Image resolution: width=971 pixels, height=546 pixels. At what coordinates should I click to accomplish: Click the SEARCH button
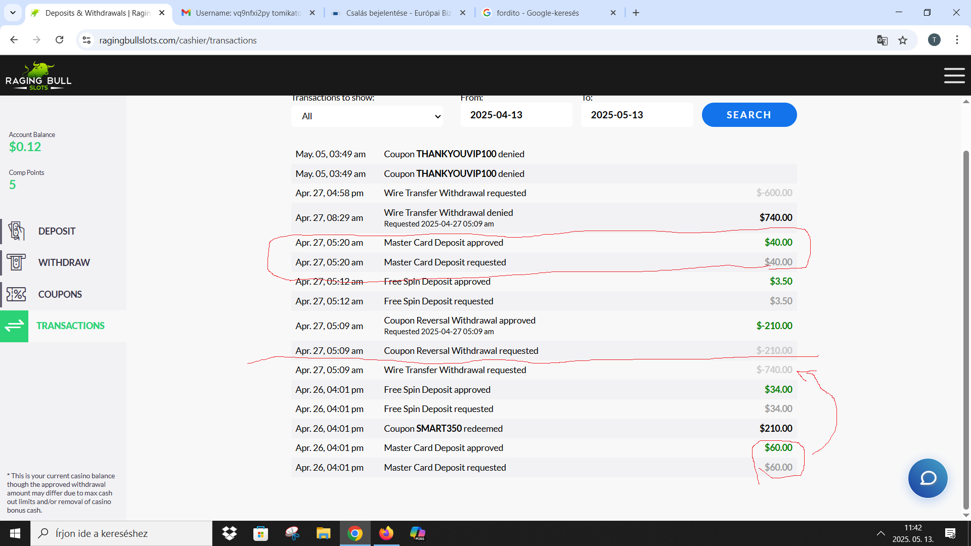pyautogui.click(x=749, y=115)
